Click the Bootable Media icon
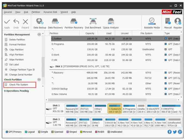The image size is (185, 140). pos(152,22)
